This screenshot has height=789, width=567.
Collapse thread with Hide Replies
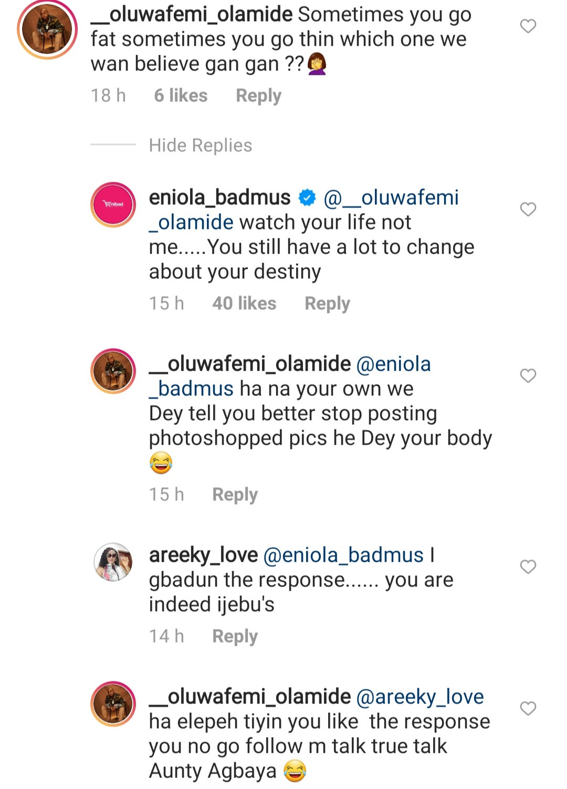point(200,145)
